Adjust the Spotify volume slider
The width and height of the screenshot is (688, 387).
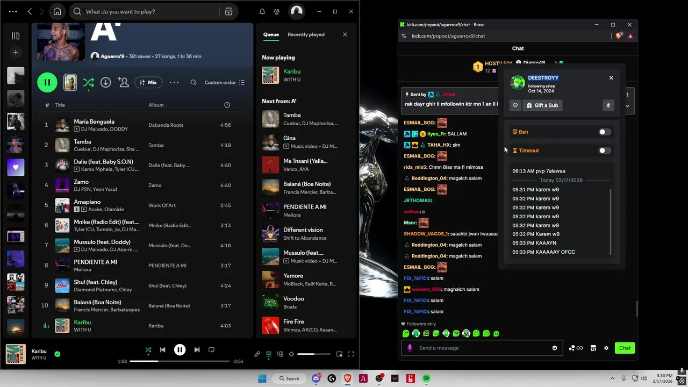314,354
